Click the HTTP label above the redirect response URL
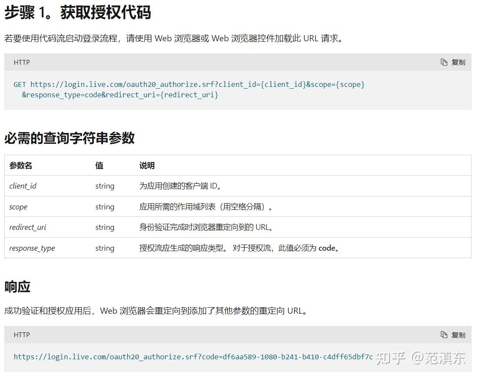The width and height of the screenshot is (478, 378). coord(21,335)
